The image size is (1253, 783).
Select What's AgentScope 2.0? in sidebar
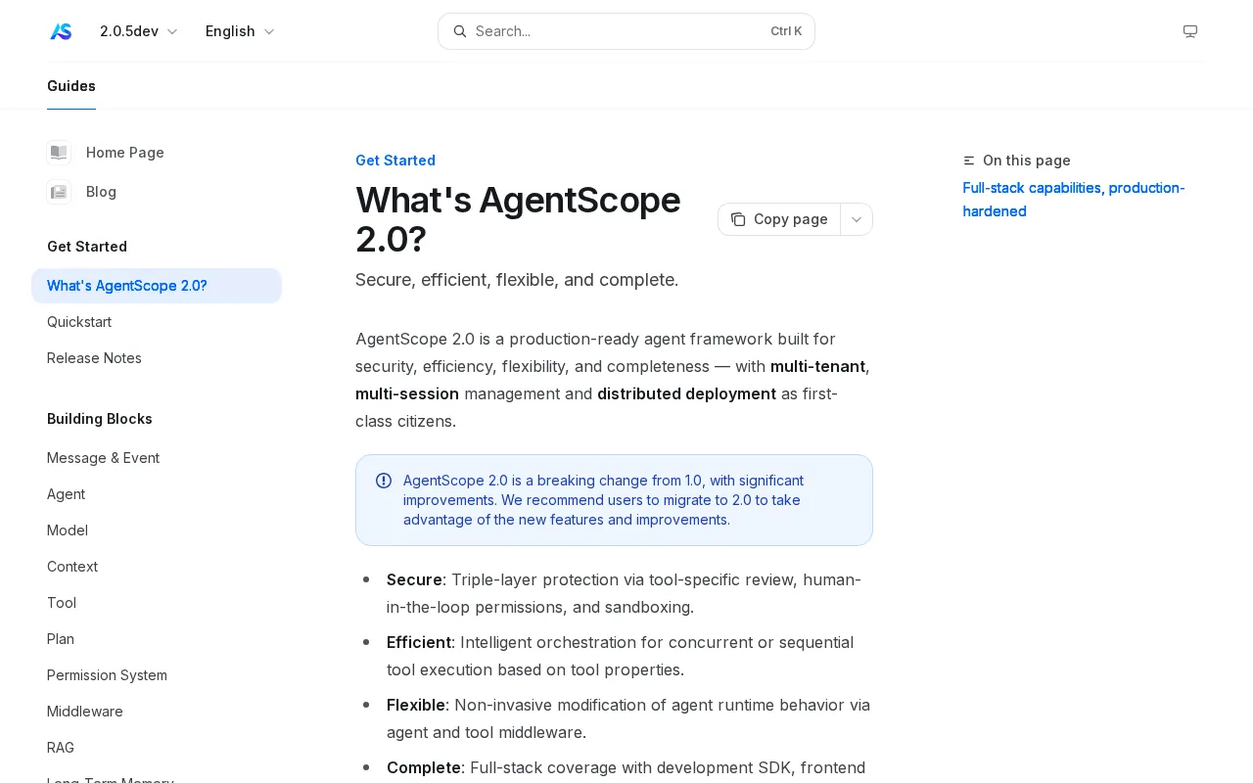[157, 286]
